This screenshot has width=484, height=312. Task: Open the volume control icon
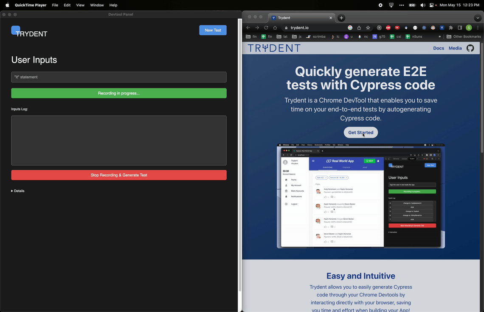(422, 5)
